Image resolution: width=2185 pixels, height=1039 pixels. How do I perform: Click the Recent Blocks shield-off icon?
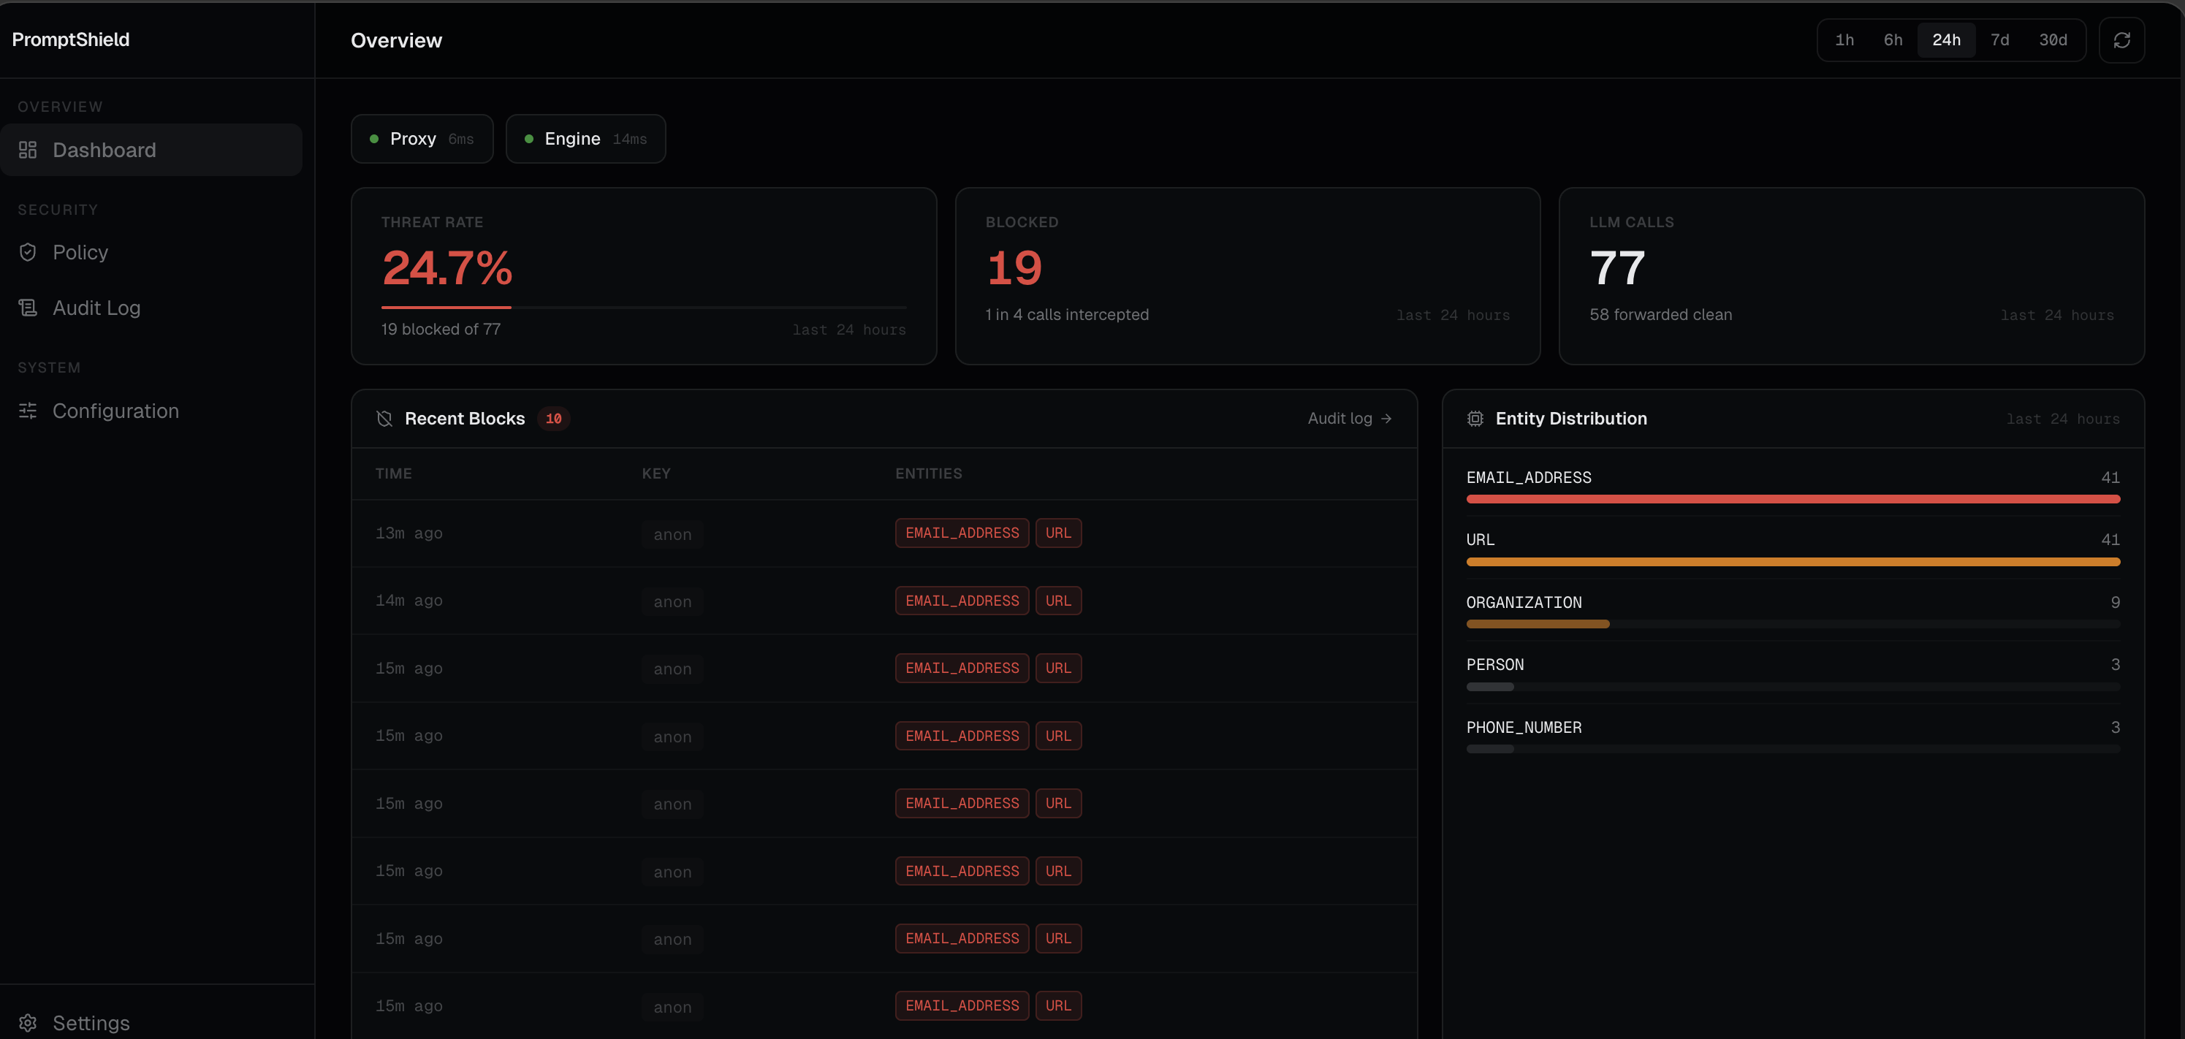coord(384,418)
